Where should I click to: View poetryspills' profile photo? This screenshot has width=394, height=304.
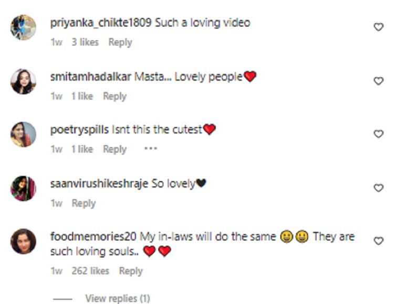point(23,135)
